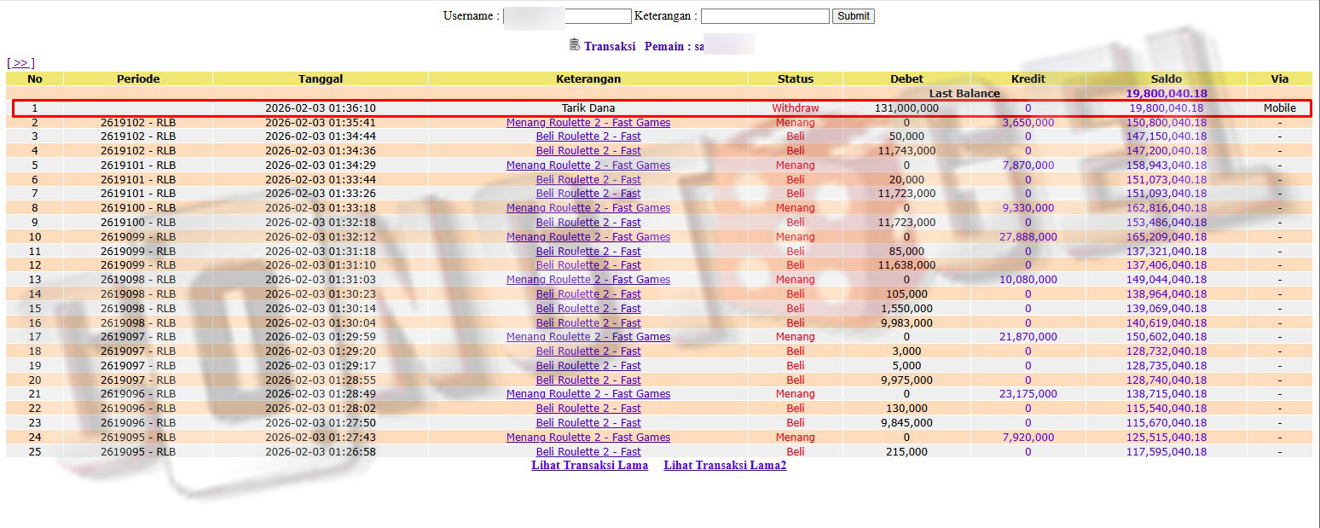The width and height of the screenshot is (1320, 528).
Task: Click the Tanggal column header
Action: (x=321, y=78)
